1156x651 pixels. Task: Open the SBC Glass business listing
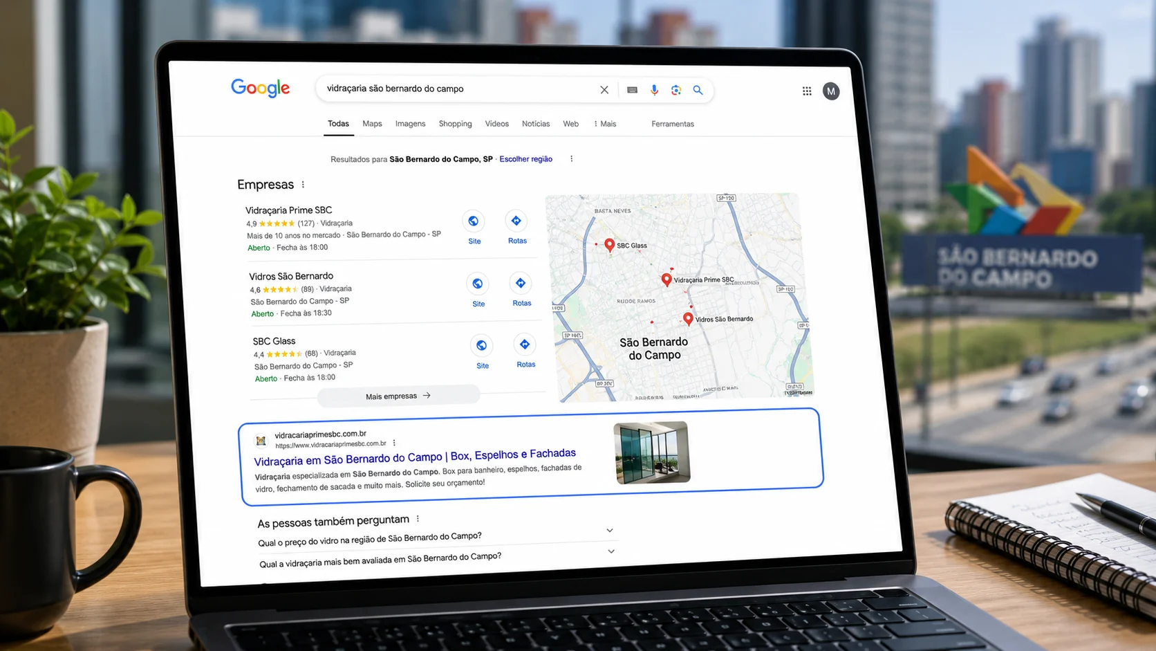274,341
